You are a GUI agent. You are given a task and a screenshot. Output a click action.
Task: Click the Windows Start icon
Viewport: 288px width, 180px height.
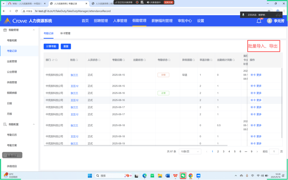[90, 176]
